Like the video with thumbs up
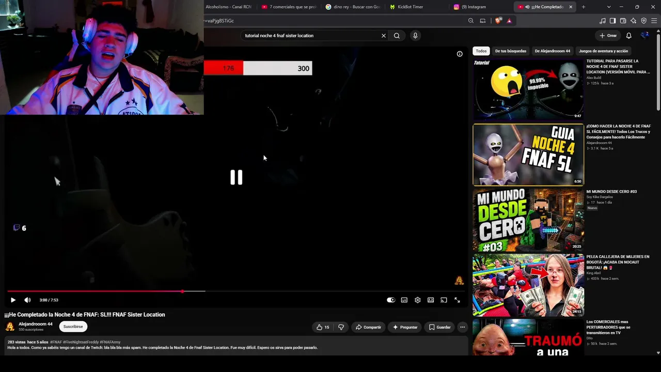 pyautogui.click(x=323, y=327)
